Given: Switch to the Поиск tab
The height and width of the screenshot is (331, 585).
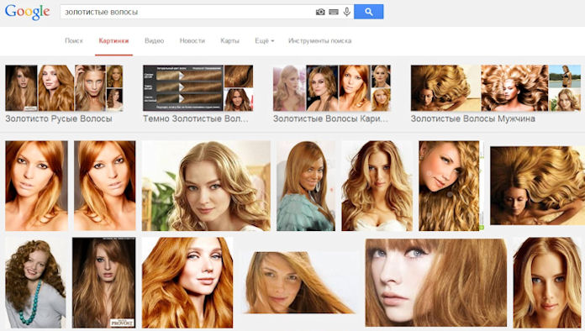Looking at the screenshot, I should (74, 40).
